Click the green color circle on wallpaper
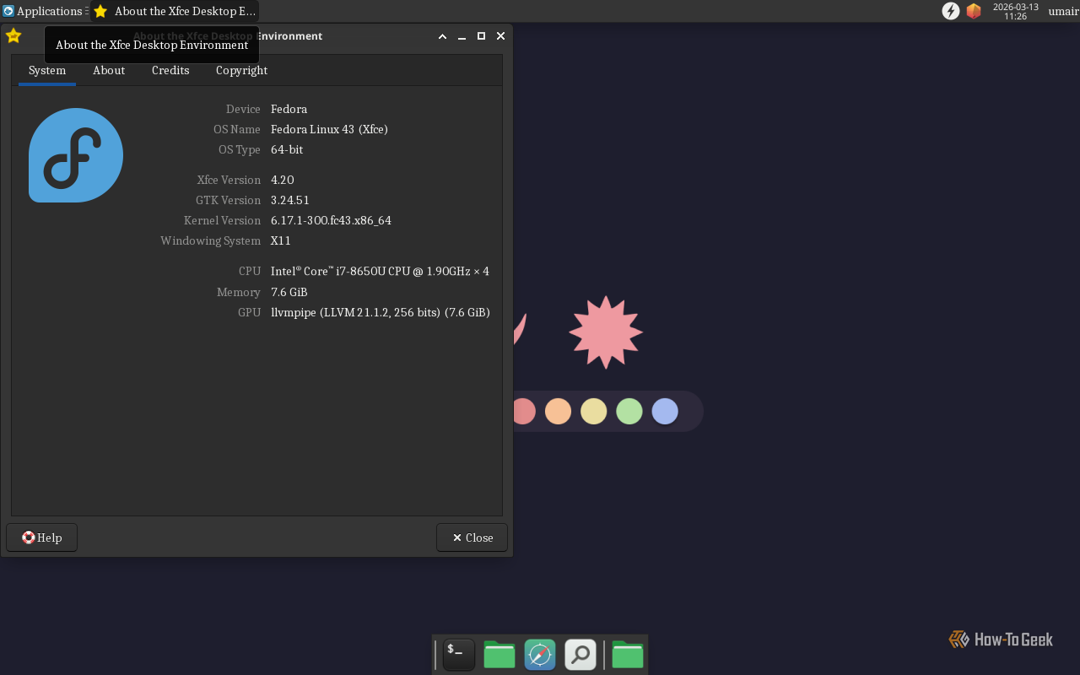Viewport: 1080px width, 675px height. tap(629, 411)
